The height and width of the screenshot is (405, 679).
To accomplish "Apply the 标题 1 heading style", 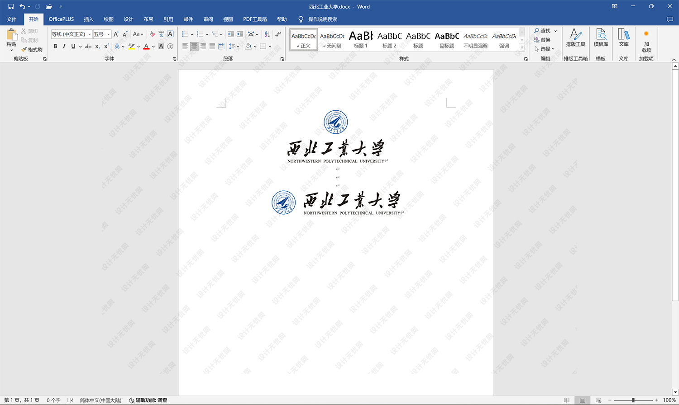I will tap(361, 39).
